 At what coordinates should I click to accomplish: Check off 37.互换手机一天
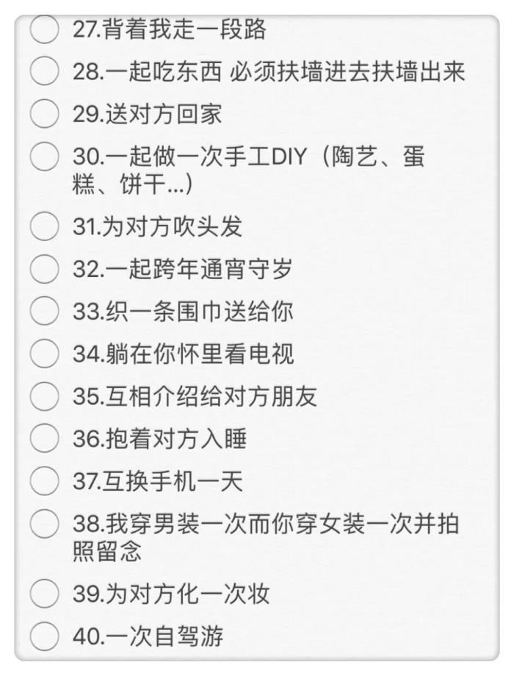[x=45, y=482]
